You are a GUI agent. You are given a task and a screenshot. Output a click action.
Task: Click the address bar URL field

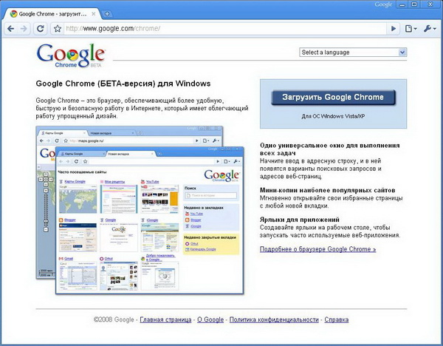224,29
